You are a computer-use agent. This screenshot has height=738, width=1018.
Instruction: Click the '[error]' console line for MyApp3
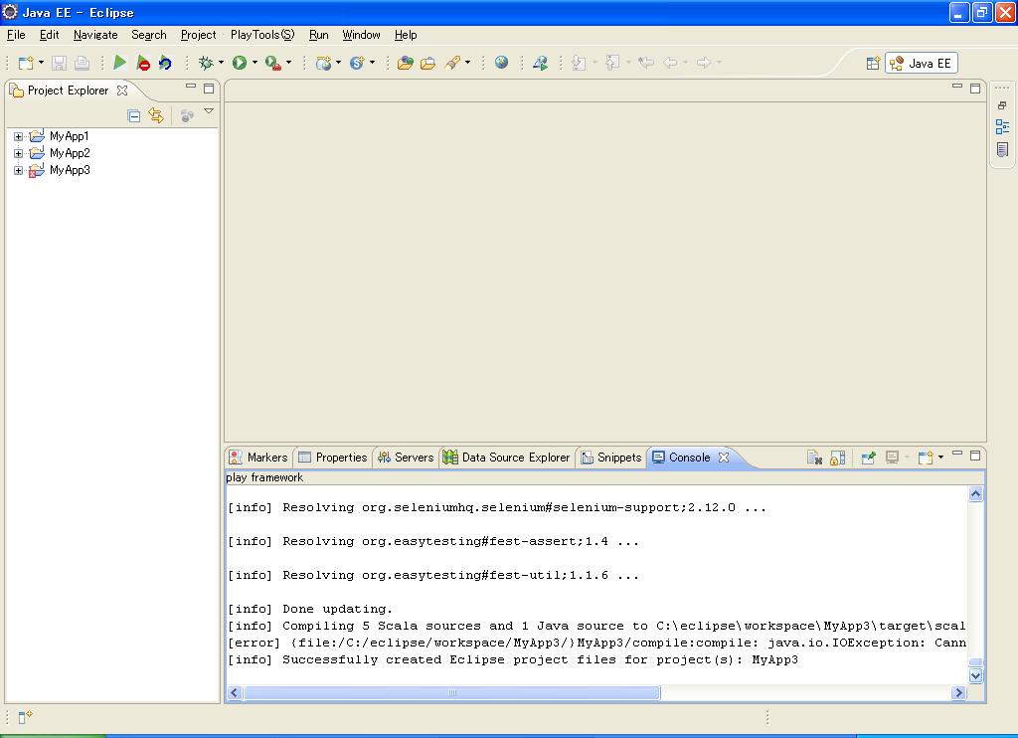point(596,643)
